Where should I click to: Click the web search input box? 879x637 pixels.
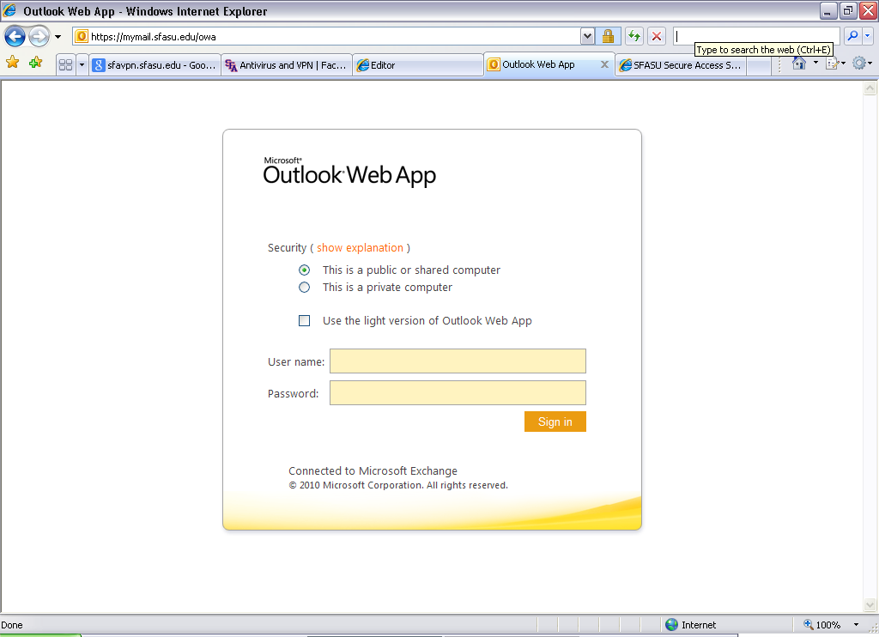tap(757, 36)
